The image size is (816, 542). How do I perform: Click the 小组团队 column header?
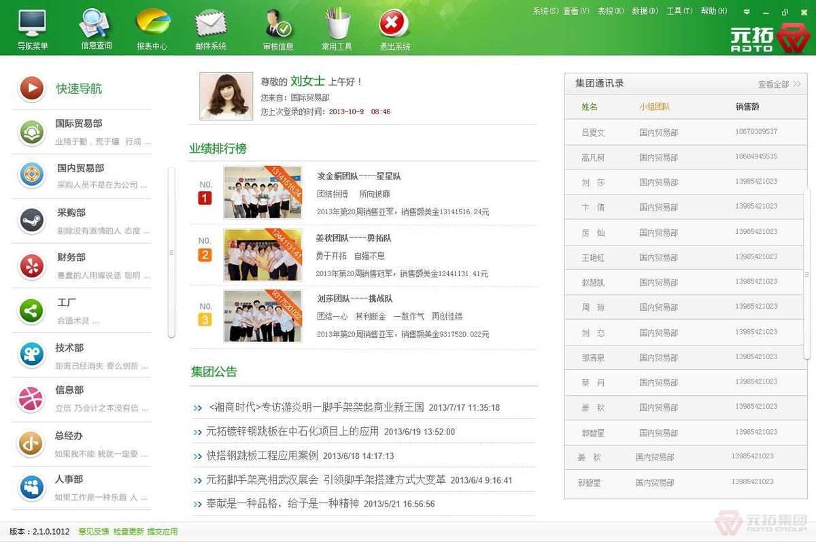[x=654, y=107]
